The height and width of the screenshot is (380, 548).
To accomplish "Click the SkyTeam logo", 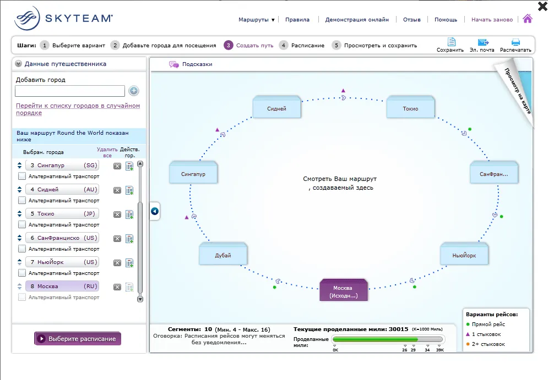I will click(63, 18).
